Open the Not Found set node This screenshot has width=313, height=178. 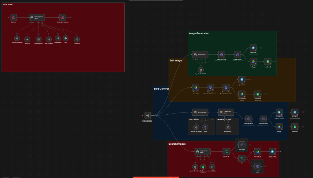[242, 145]
